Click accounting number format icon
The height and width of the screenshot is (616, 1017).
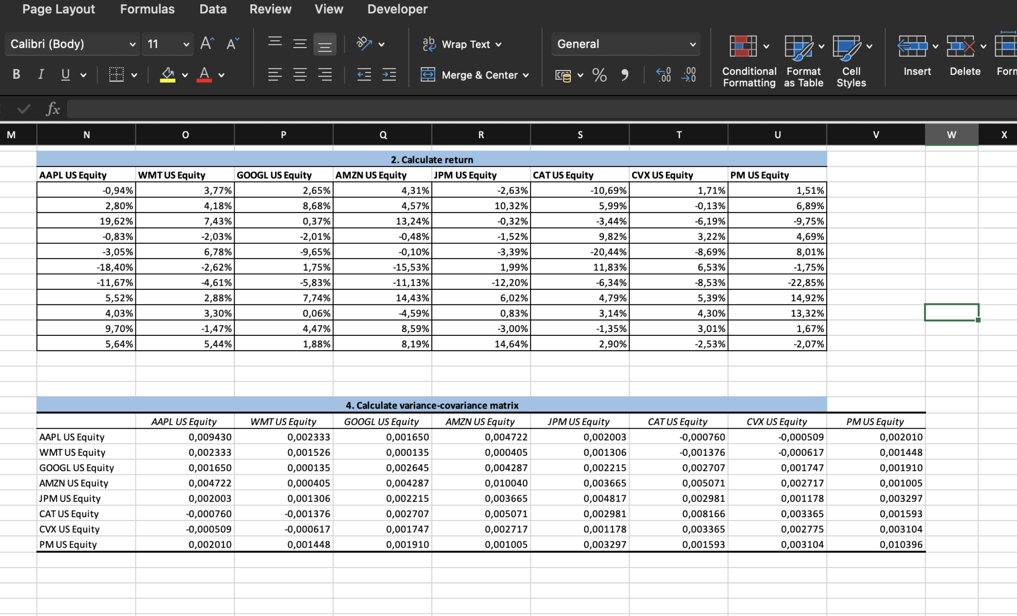click(x=563, y=75)
